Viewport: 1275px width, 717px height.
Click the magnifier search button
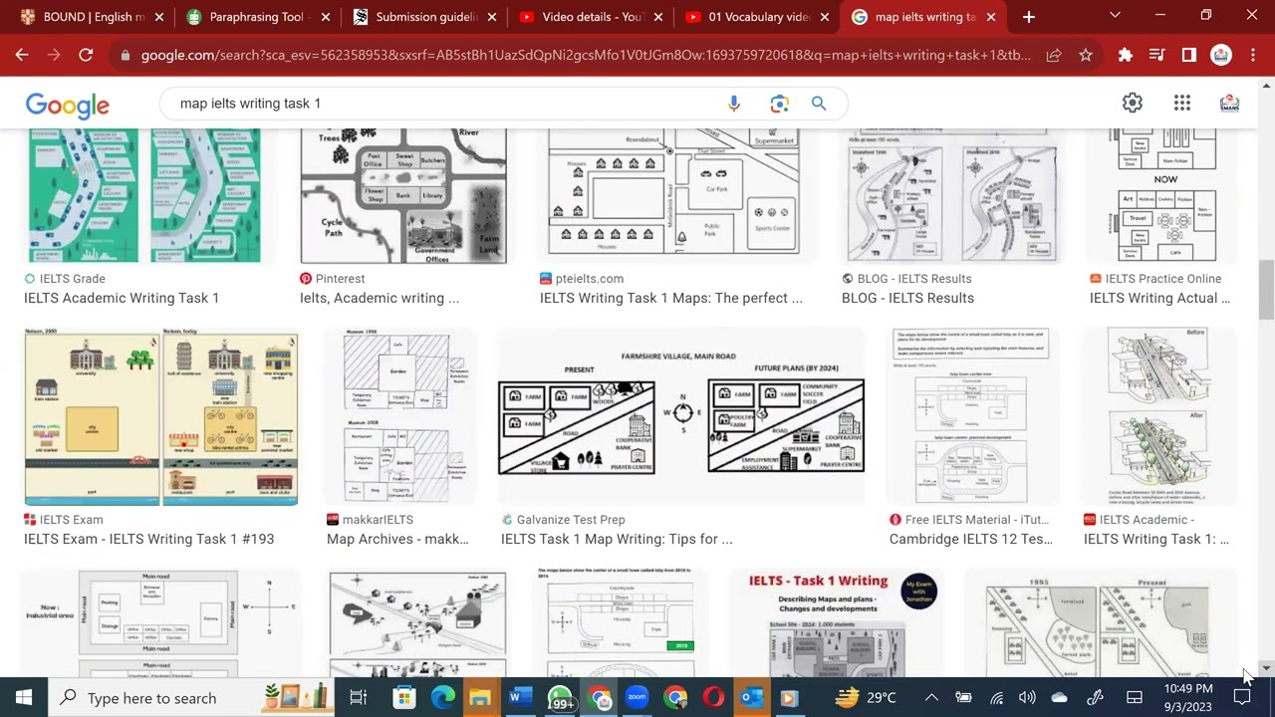pyautogui.click(x=819, y=104)
